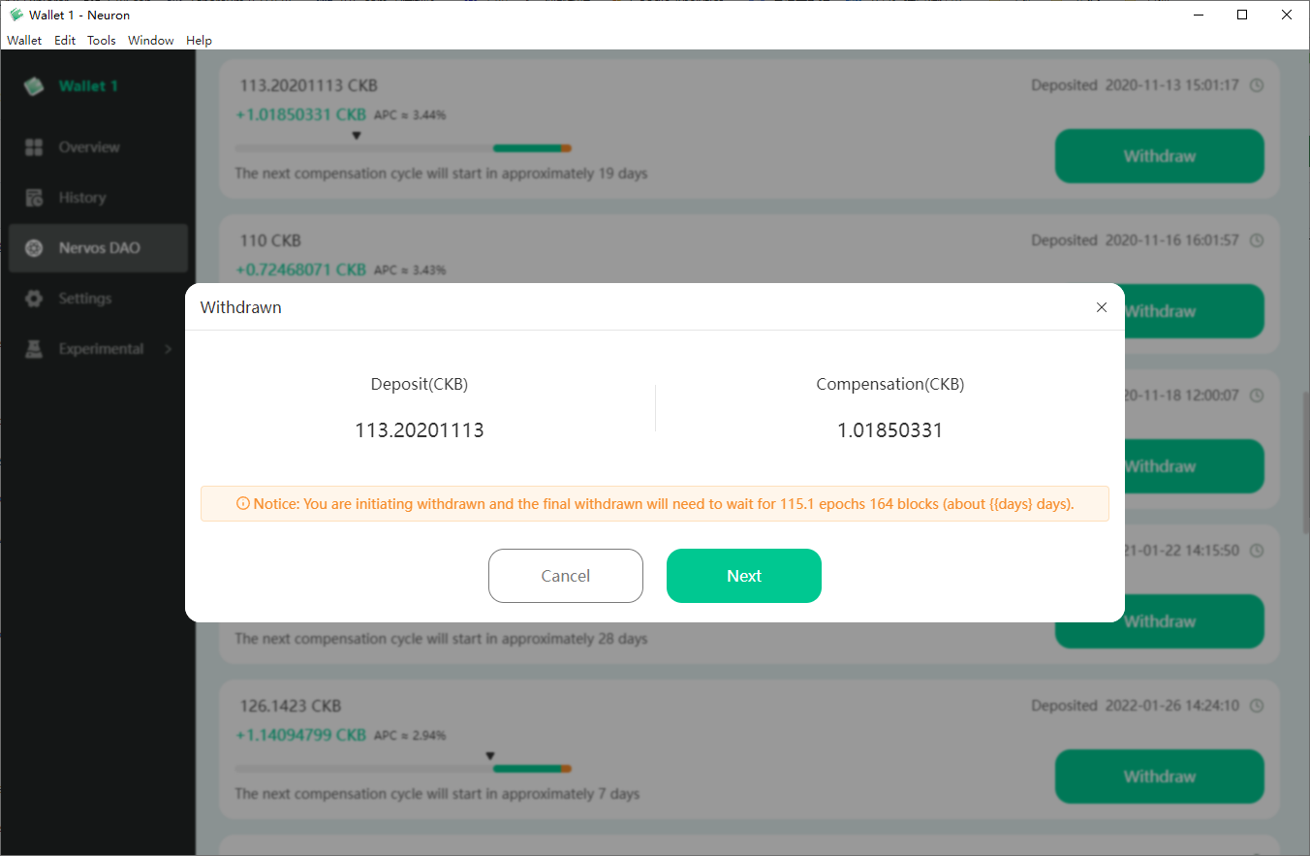Click the Overview grid icon in sidebar
Screen dimensions: 1310x856
(x=34, y=147)
